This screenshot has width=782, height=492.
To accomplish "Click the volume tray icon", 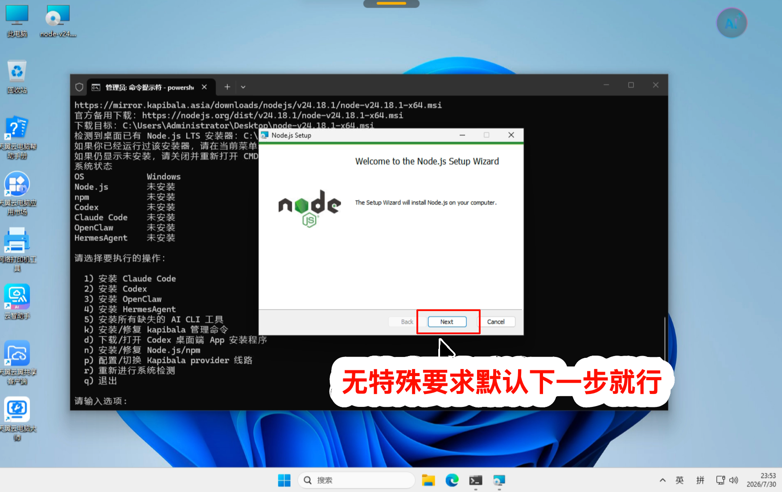I will 734,480.
